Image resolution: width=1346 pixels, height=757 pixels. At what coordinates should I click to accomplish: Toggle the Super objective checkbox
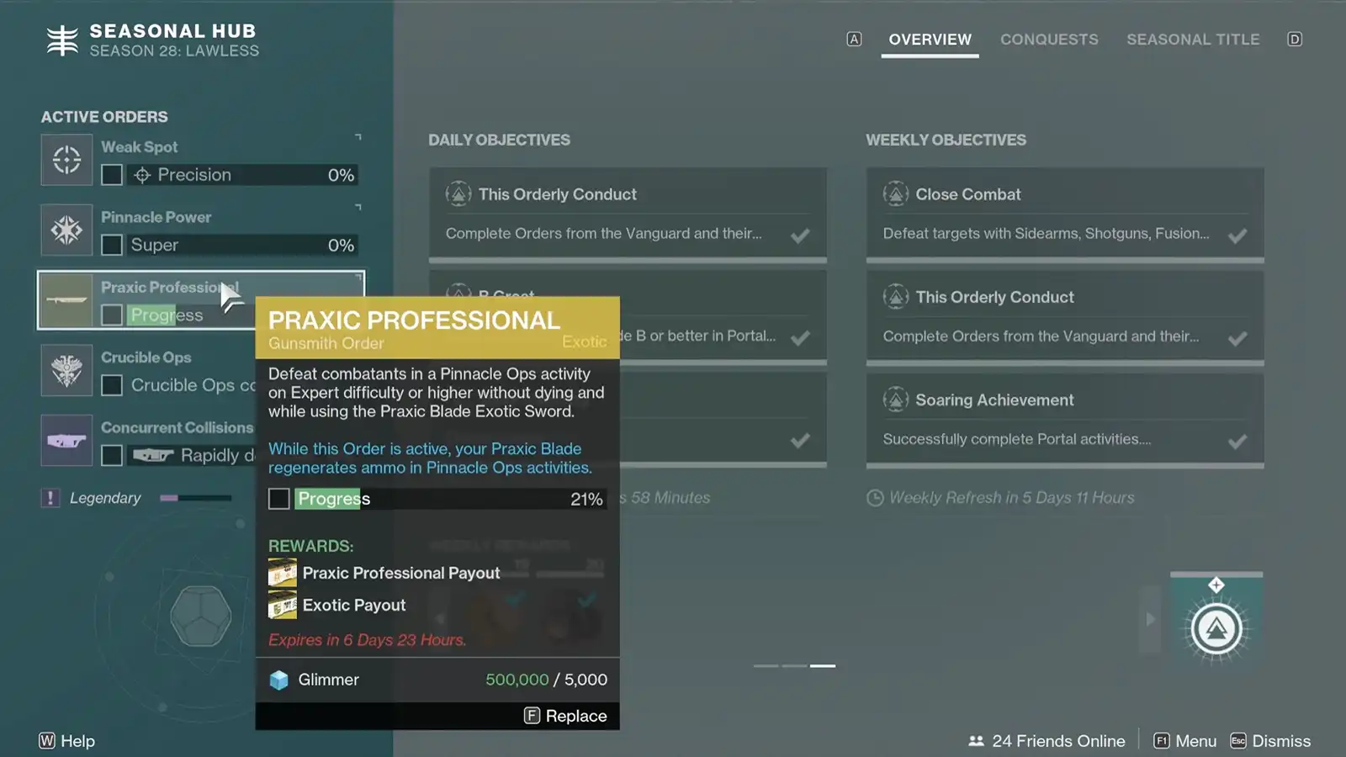pyautogui.click(x=112, y=245)
